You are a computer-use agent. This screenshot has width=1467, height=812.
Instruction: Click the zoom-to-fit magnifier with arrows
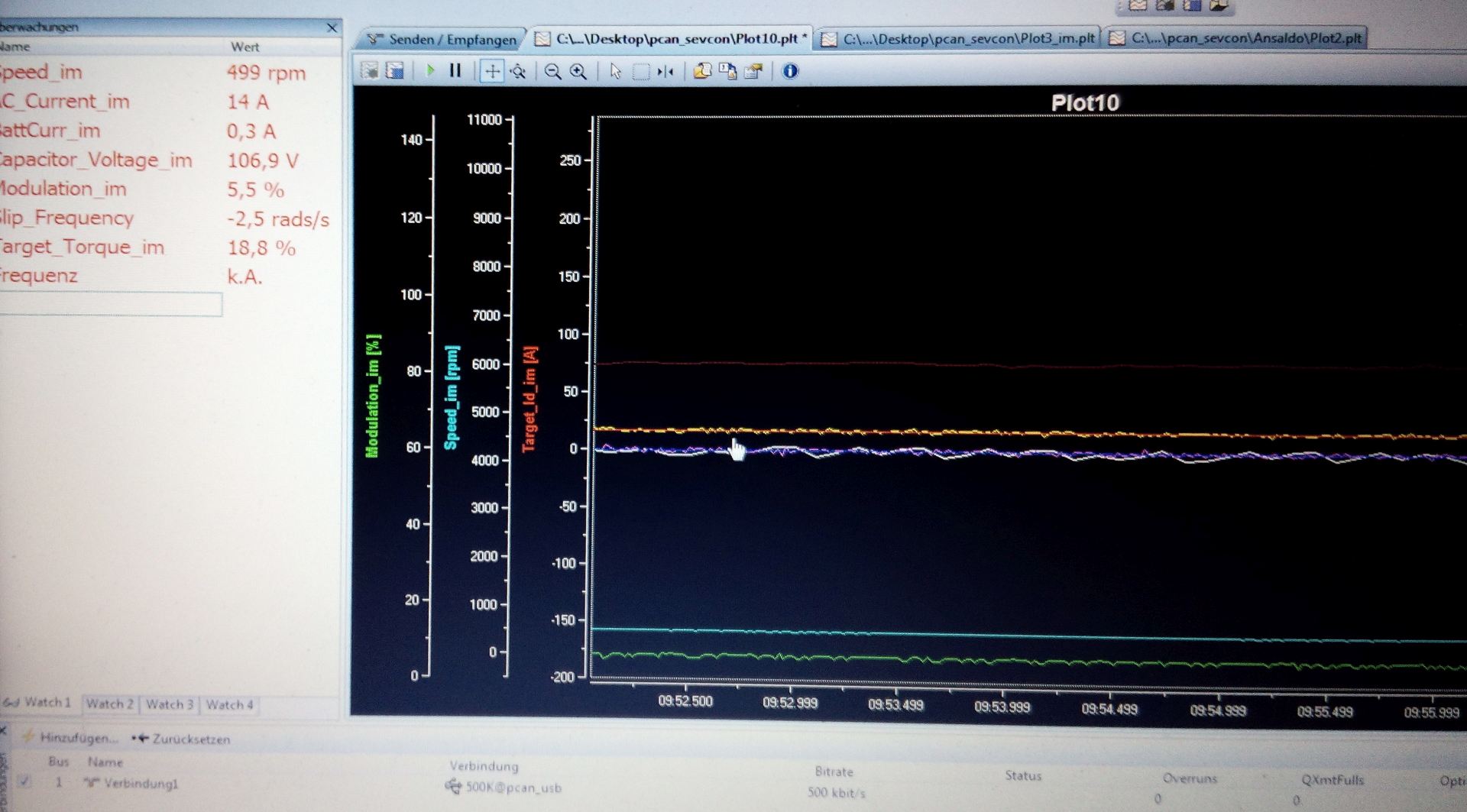coord(518,72)
